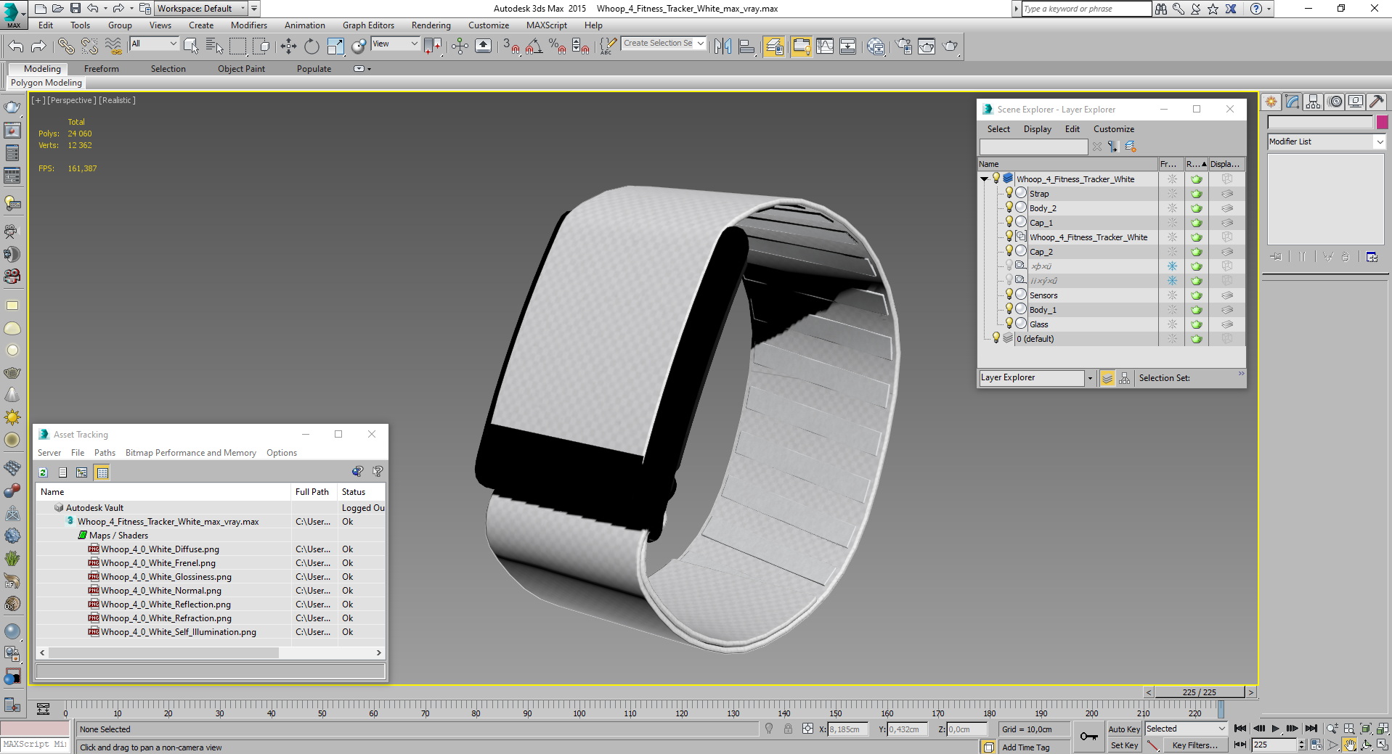This screenshot has height=754, width=1392.
Task: Click the Mirror tool icon
Action: coord(723,46)
